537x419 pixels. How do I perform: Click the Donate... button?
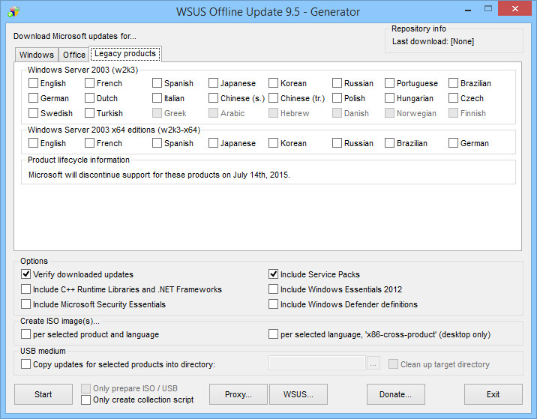tap(395, 394)
